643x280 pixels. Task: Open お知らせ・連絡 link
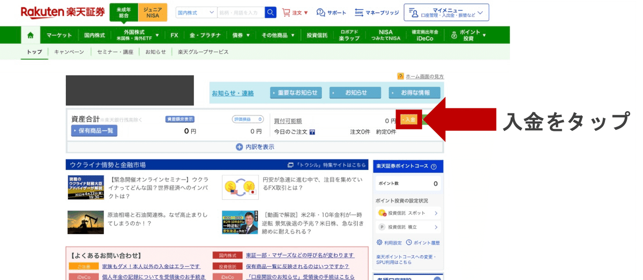233,93
